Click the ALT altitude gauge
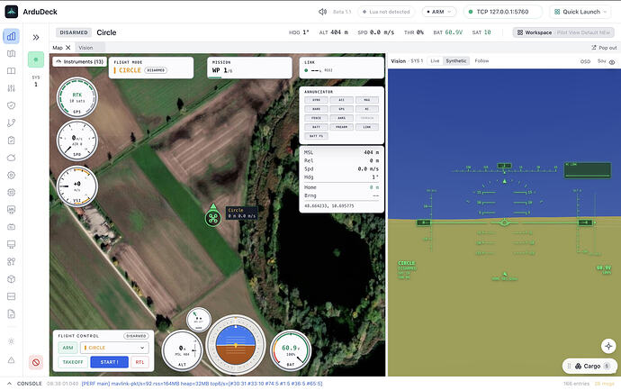 (182, 350)
